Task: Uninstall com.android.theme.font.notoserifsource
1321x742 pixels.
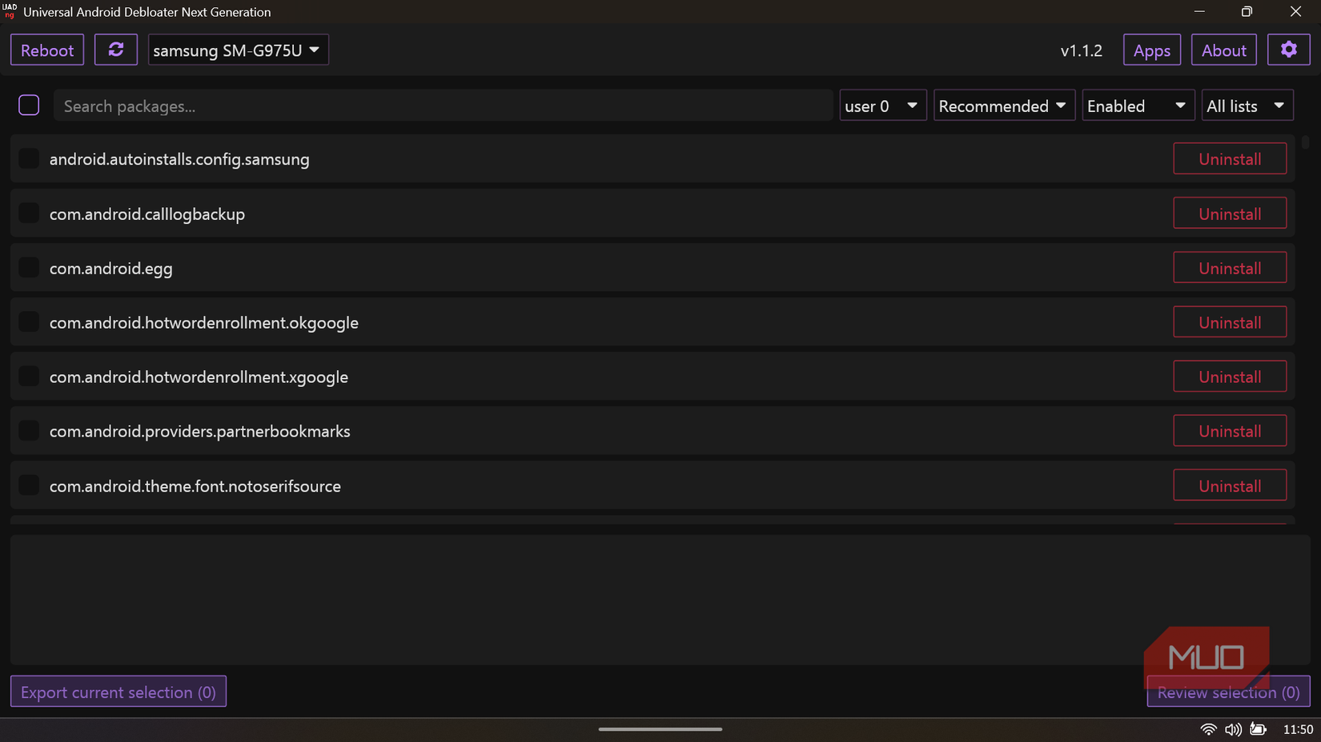Action: (x=1230, y=485)
